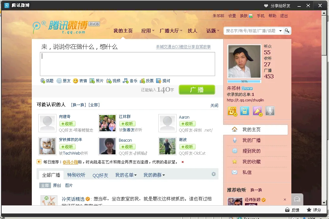
Task: Open 我的广播 in right sidebar
Action: (251, 140)
